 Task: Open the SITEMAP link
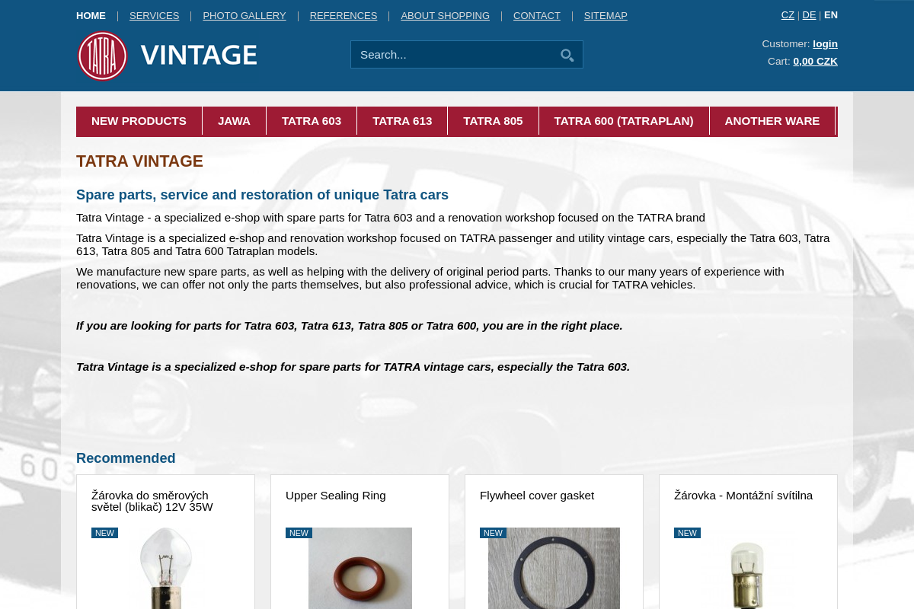click(x=606, y=15)
